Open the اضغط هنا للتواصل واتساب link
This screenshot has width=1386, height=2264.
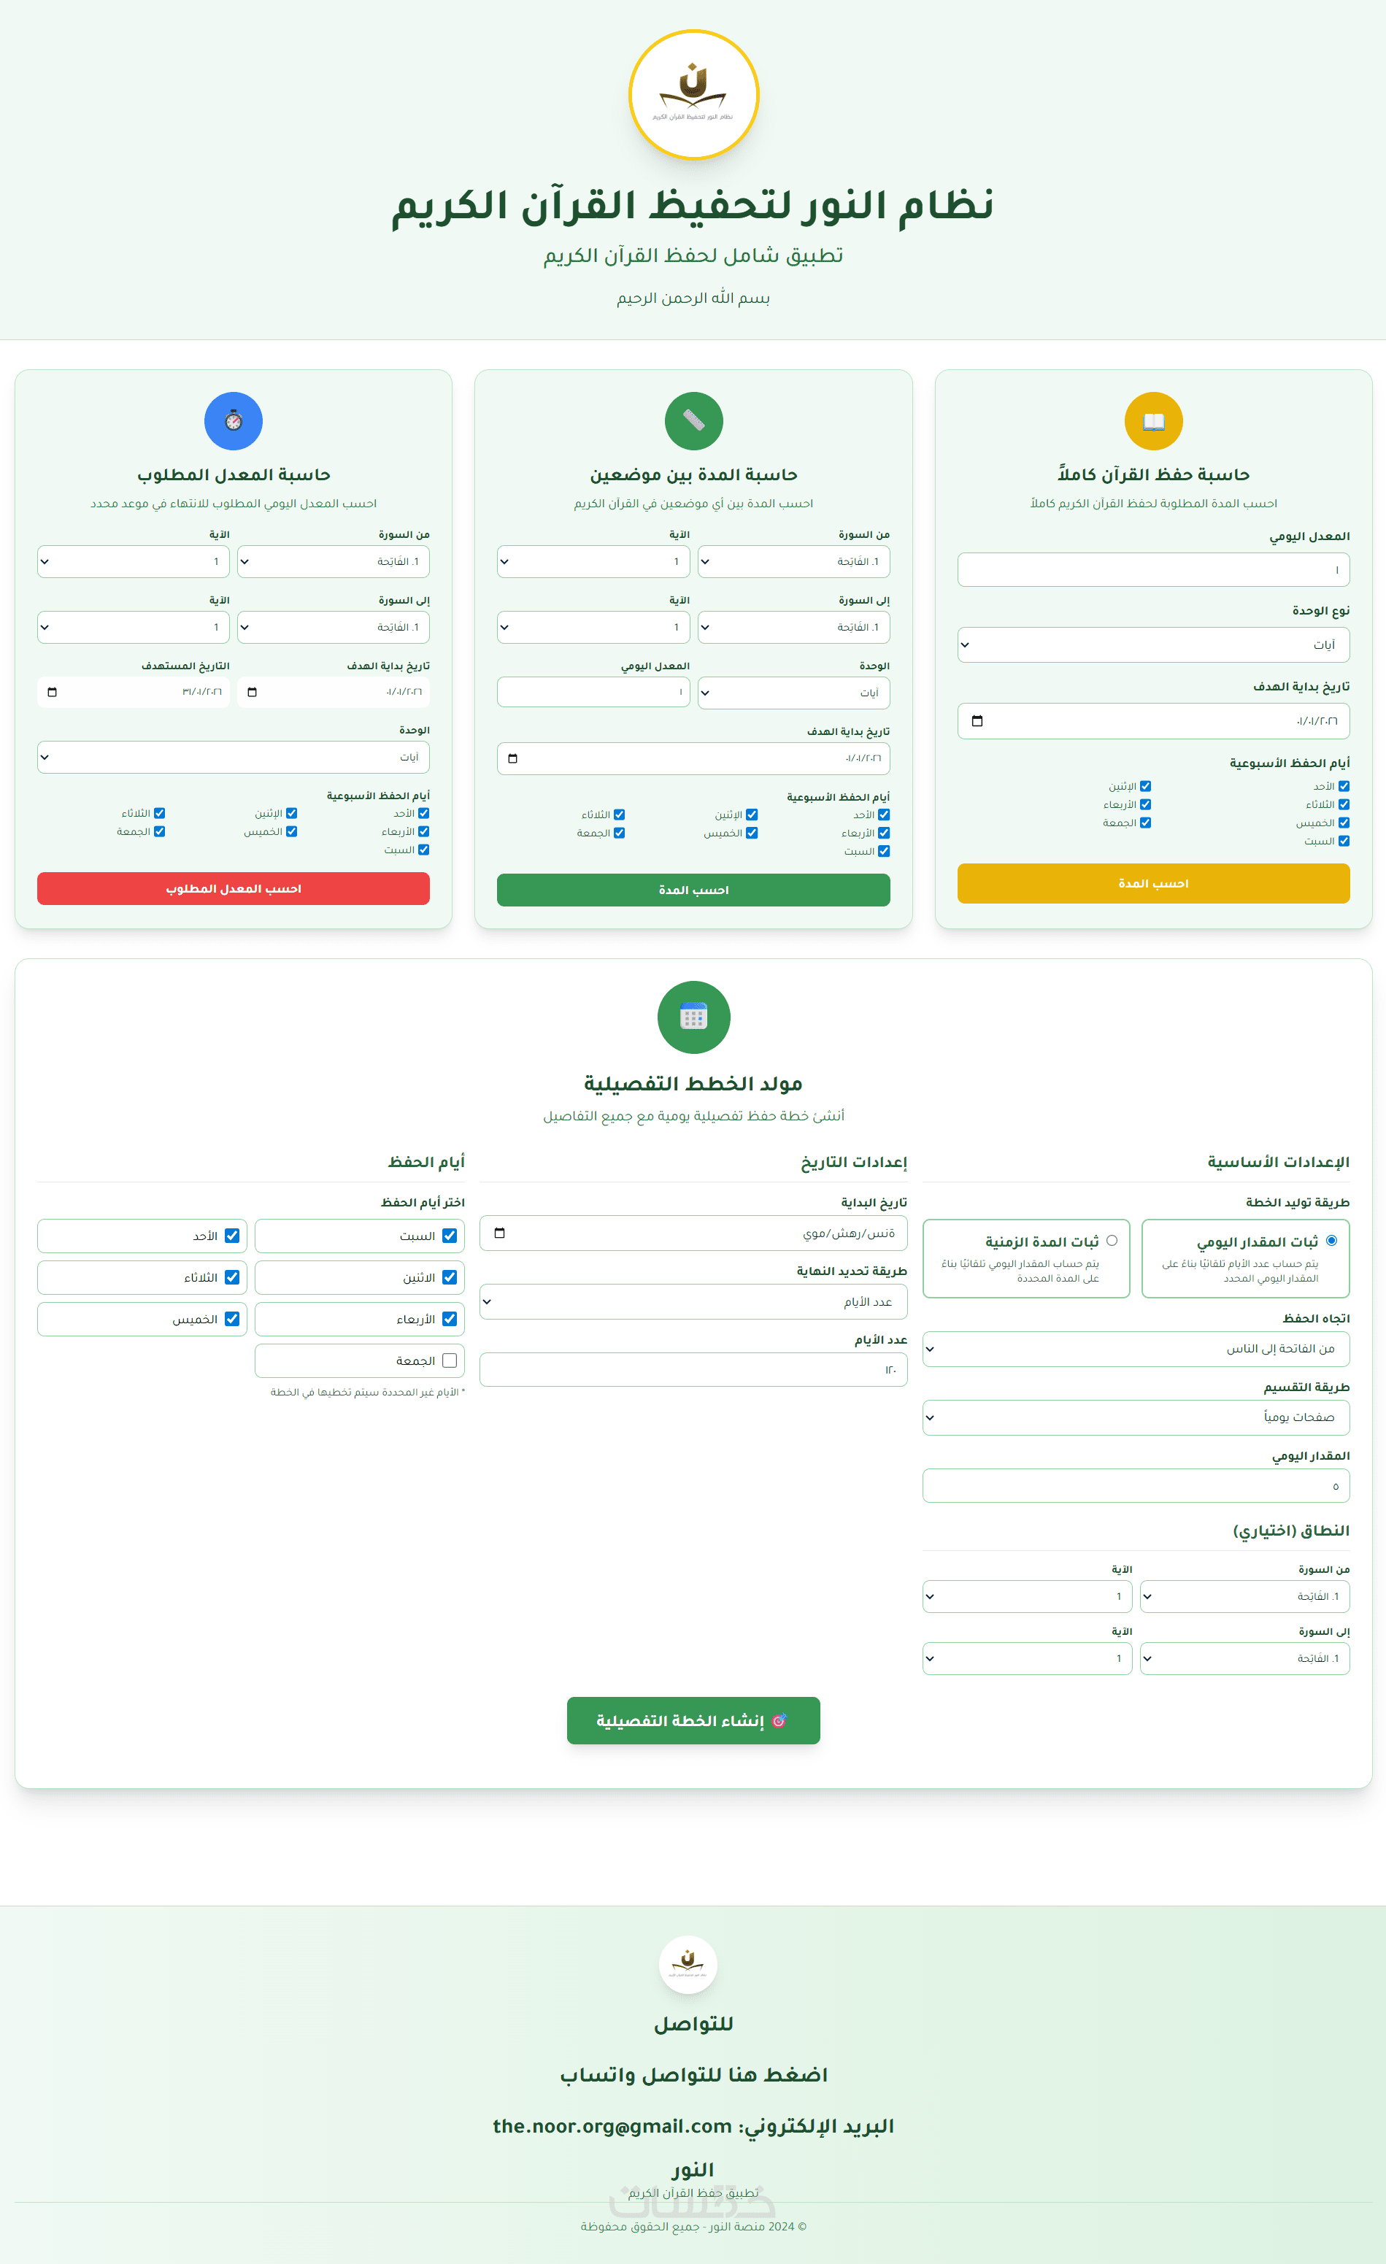pos(693,2075)
